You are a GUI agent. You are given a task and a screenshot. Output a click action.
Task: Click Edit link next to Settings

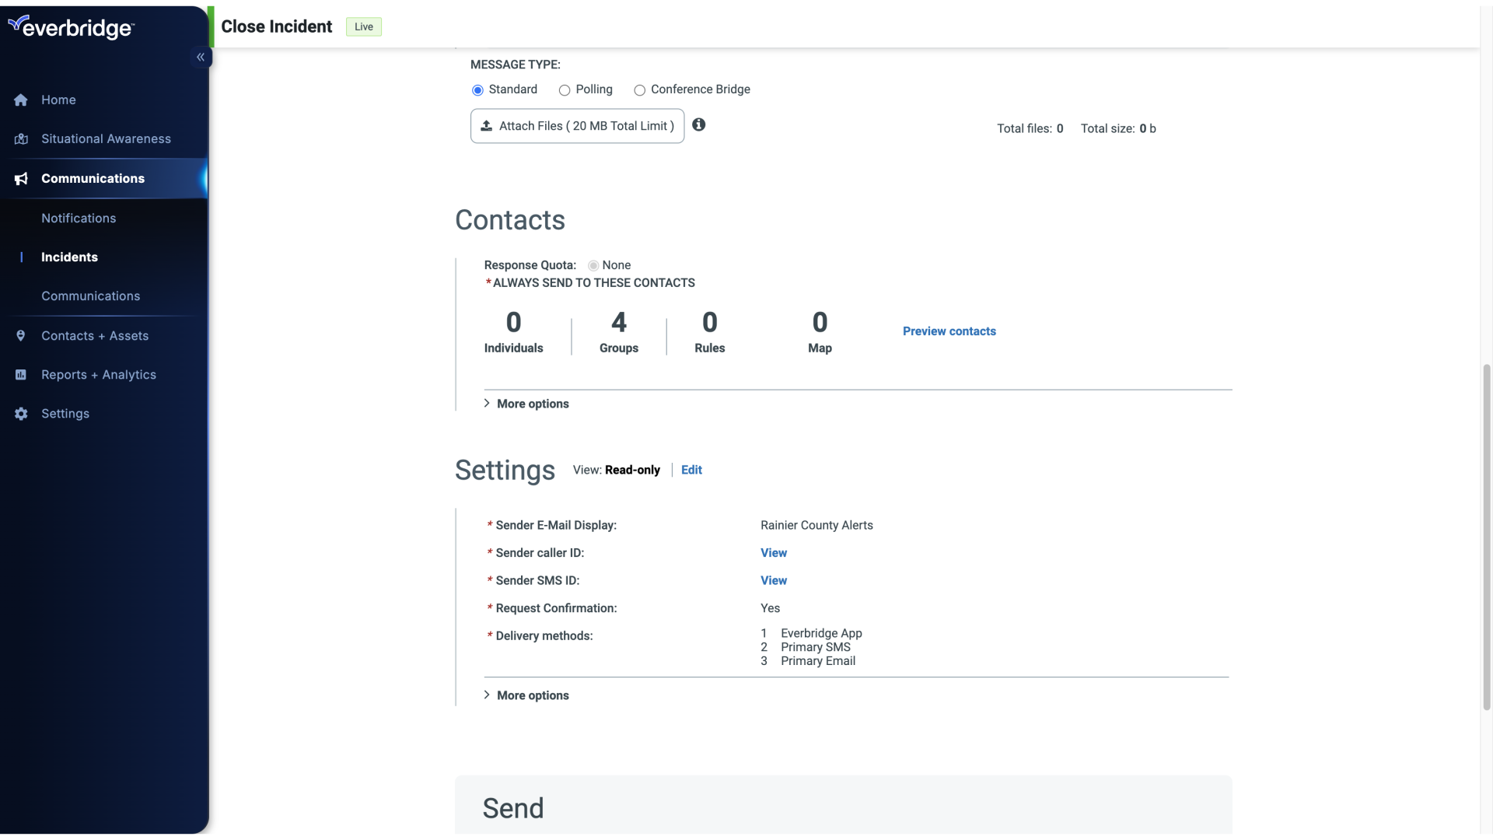[691, 470]
